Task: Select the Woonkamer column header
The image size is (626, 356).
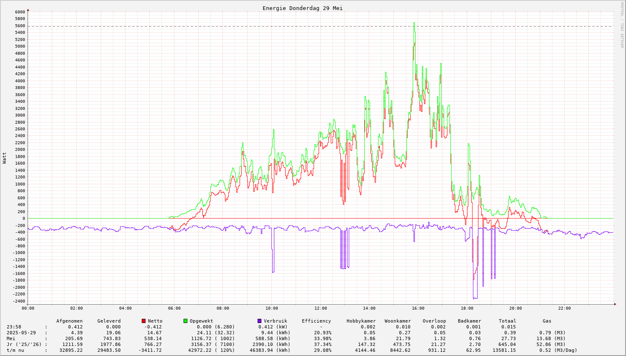Action: click(x=398, y=321)
